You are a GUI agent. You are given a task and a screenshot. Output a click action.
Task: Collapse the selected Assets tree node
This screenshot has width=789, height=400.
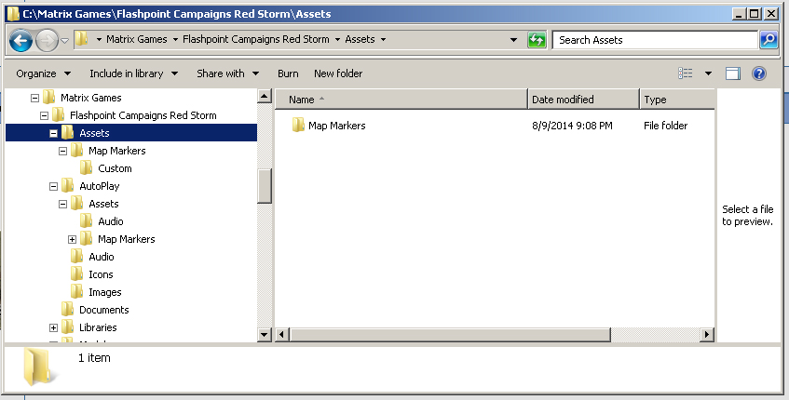pos(53,133)
